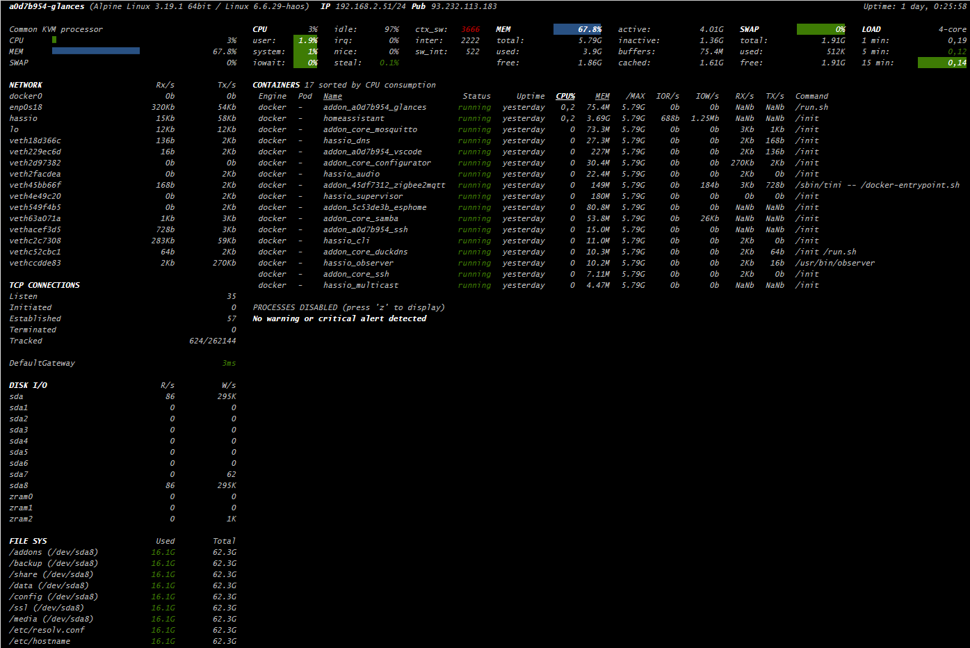Click the Established connections row

tap(122, 318)
